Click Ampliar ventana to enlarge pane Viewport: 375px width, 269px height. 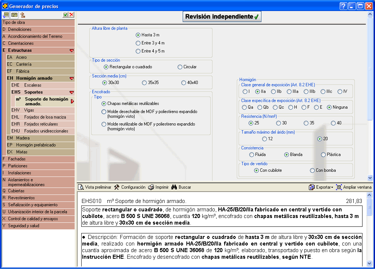point(353,187)
